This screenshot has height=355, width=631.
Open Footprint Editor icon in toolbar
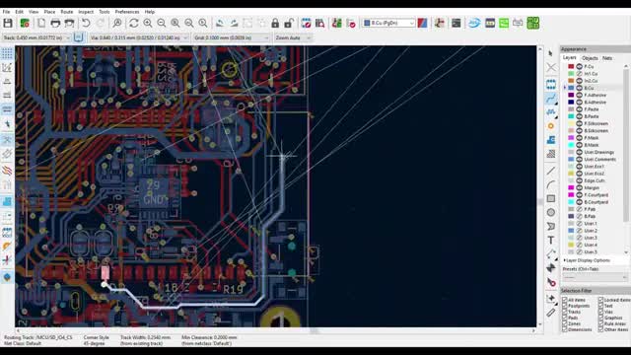[x=306, y=23]
